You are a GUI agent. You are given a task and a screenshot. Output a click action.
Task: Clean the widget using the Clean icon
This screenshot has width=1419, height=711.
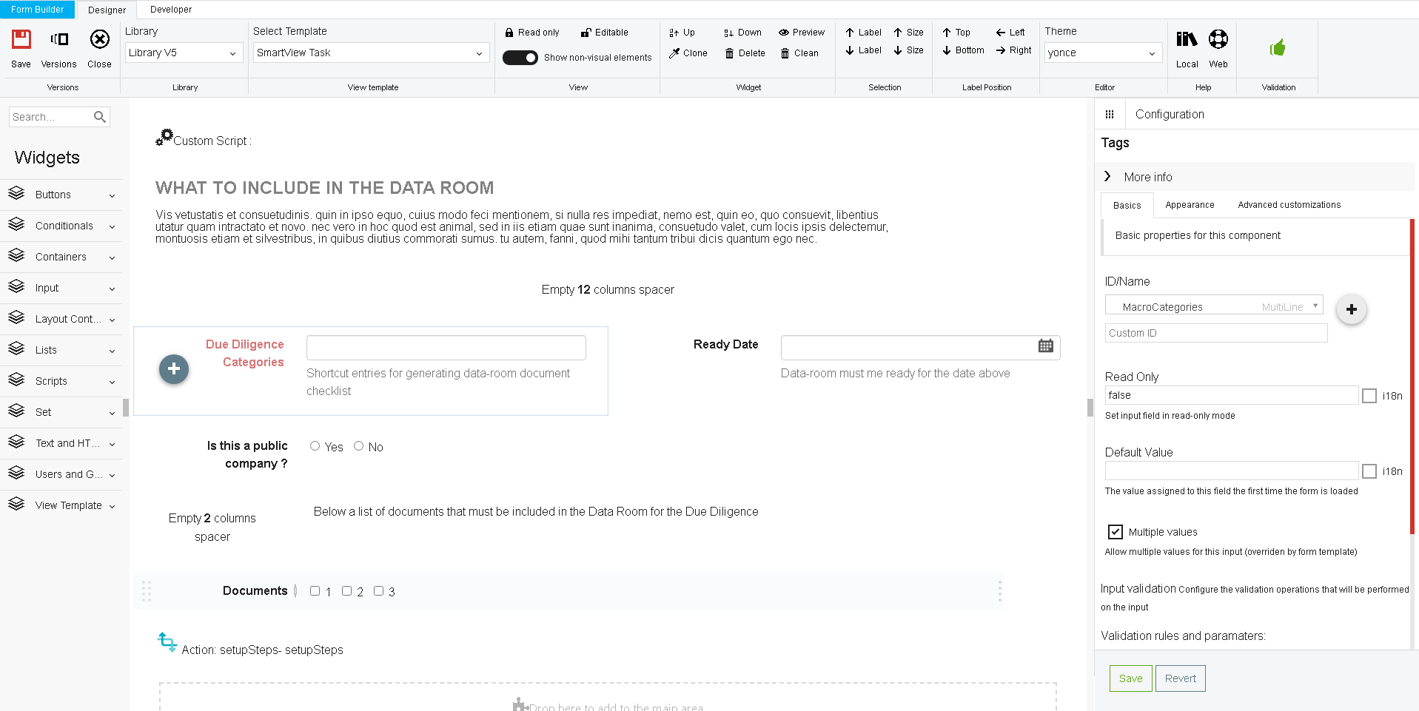[x=799, y=53]
